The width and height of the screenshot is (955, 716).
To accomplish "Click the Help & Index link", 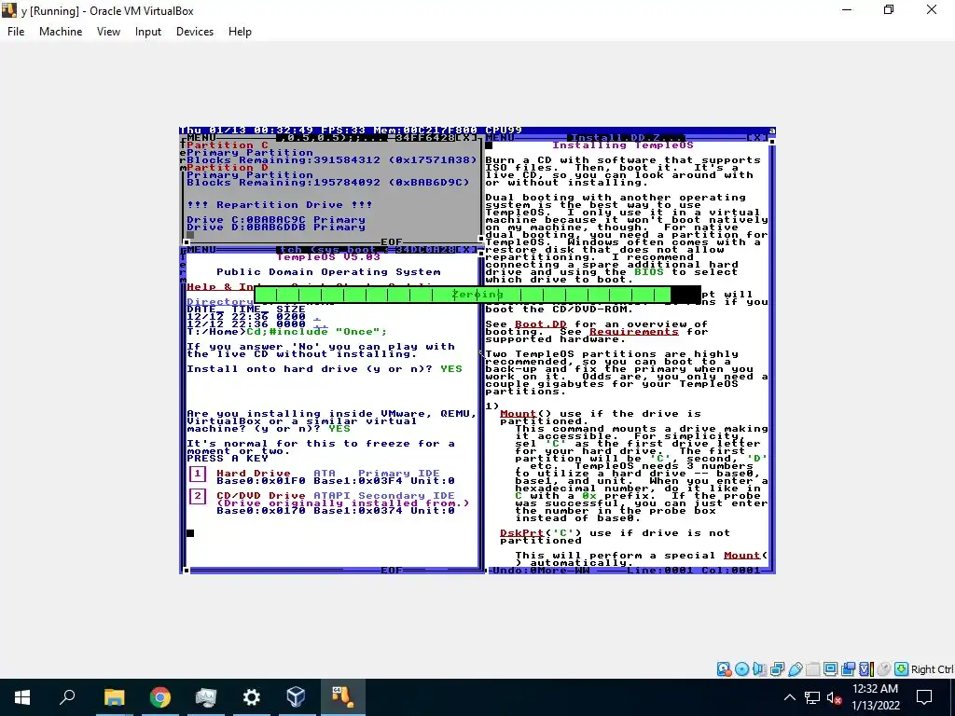I will tap(220, 287).
